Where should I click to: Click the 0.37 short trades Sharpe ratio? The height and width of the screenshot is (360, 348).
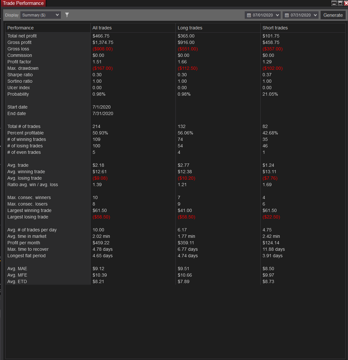pyautogui.click(x=267, y=75)
